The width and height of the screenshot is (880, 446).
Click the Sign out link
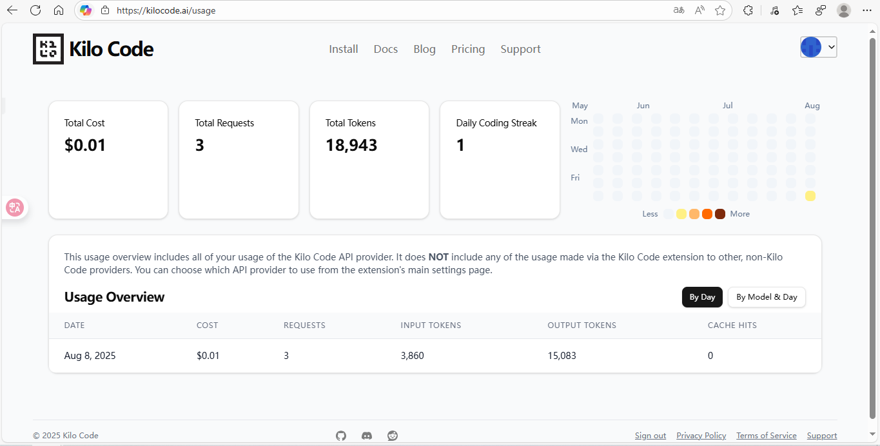click(x=650, y=436)
